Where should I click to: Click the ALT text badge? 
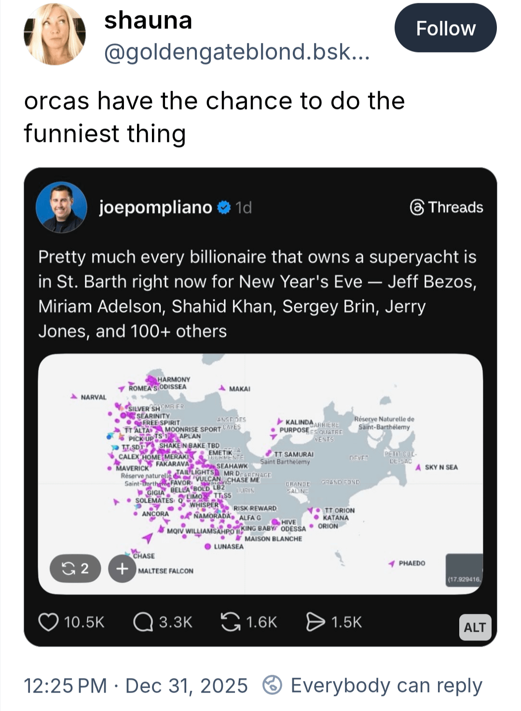(x=475, y=627)
